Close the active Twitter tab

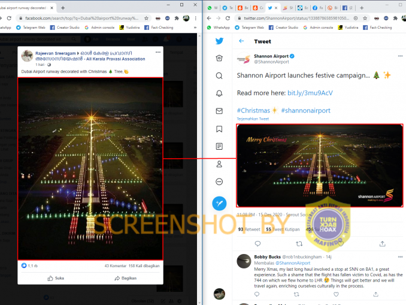pos(276,8)
